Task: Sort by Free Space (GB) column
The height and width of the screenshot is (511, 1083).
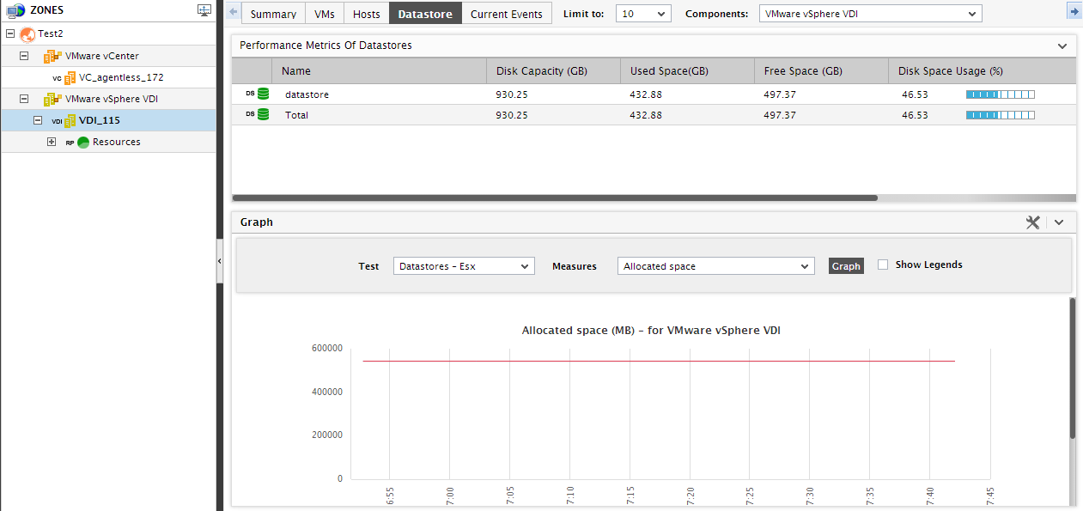Action: 820,70
